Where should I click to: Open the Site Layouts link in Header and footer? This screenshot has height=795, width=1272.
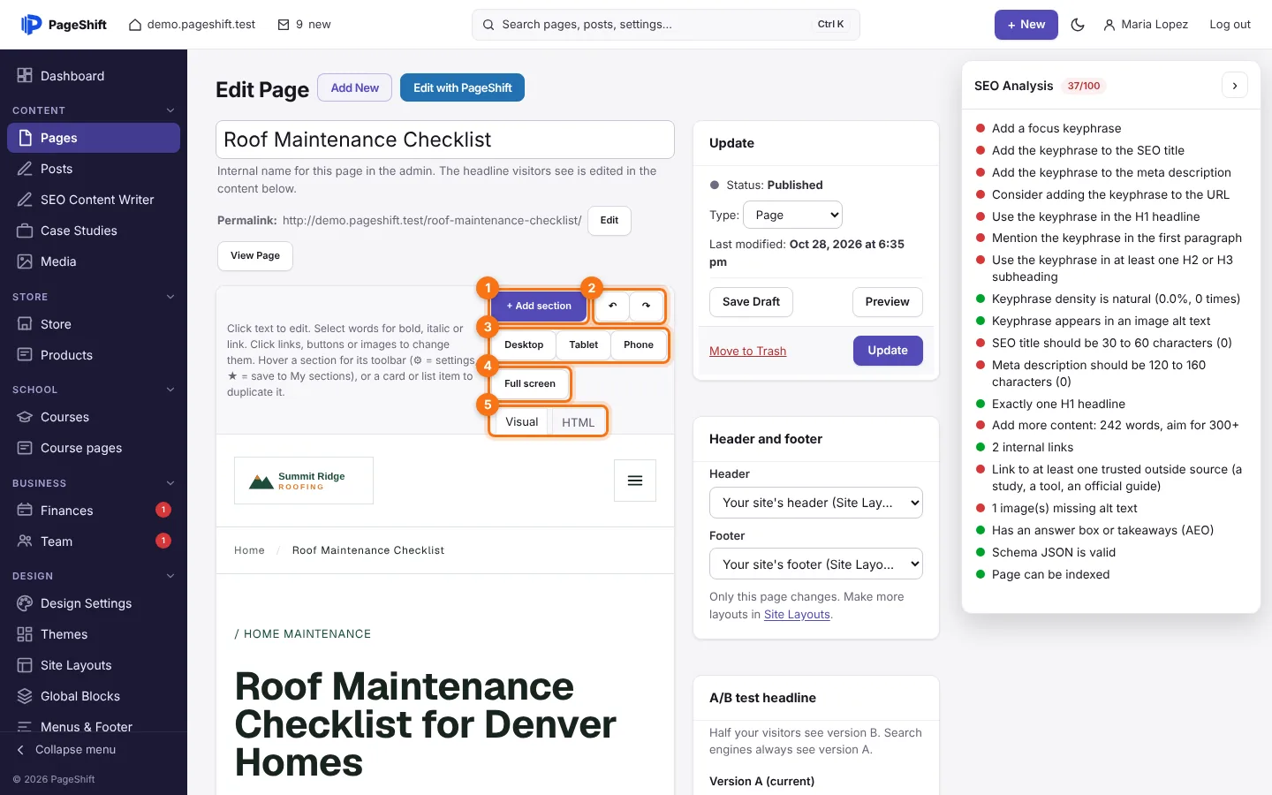797,615
